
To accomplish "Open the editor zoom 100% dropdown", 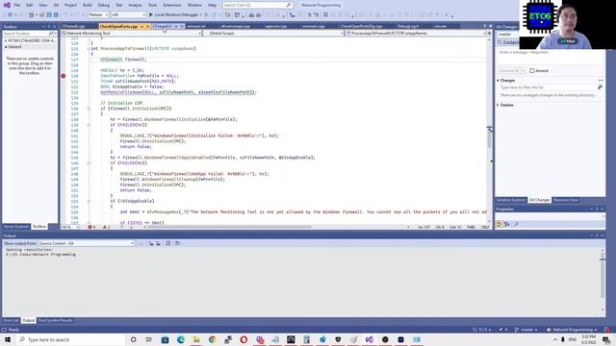I will (70, 227).
